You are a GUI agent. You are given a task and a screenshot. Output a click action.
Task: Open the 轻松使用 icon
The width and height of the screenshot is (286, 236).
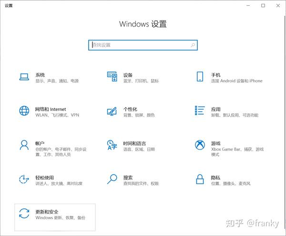(x=24, y=179)
